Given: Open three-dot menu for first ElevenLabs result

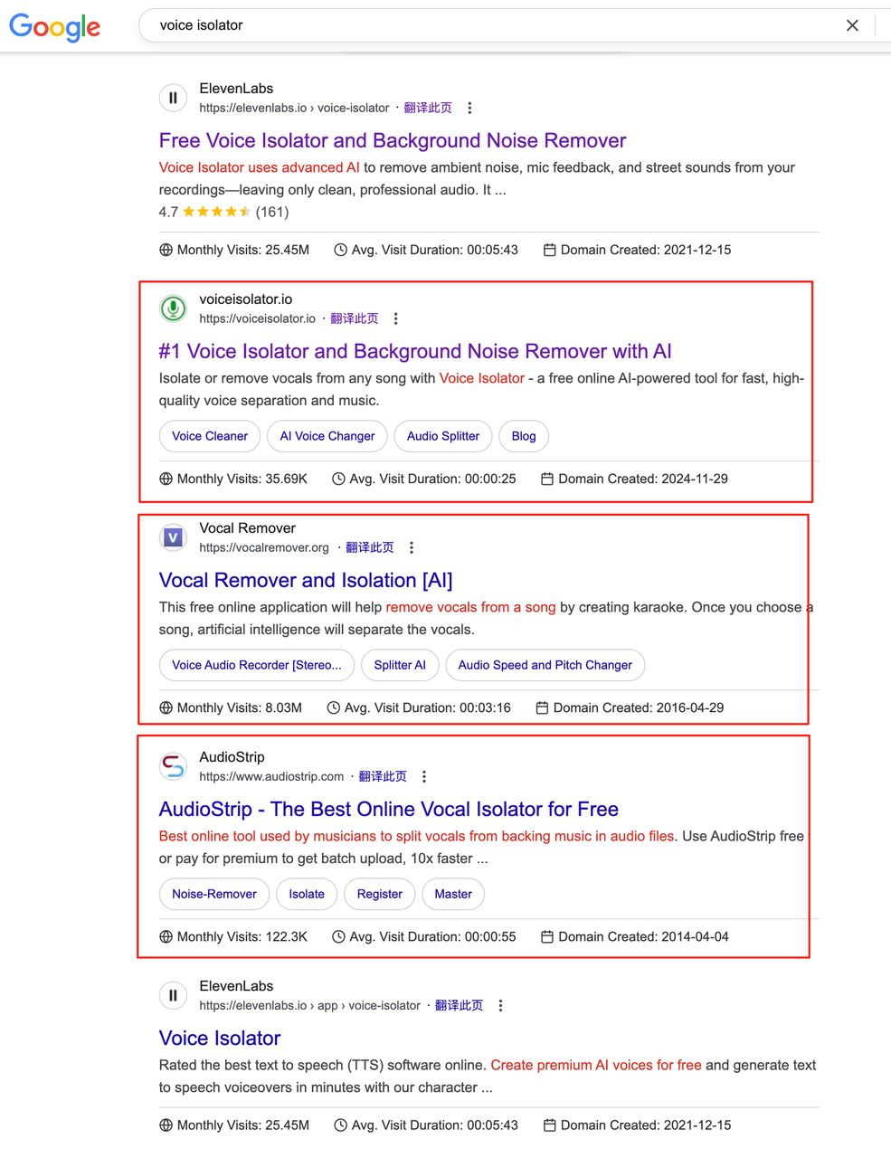Looking at the screenshot, I should pos(469,108).
